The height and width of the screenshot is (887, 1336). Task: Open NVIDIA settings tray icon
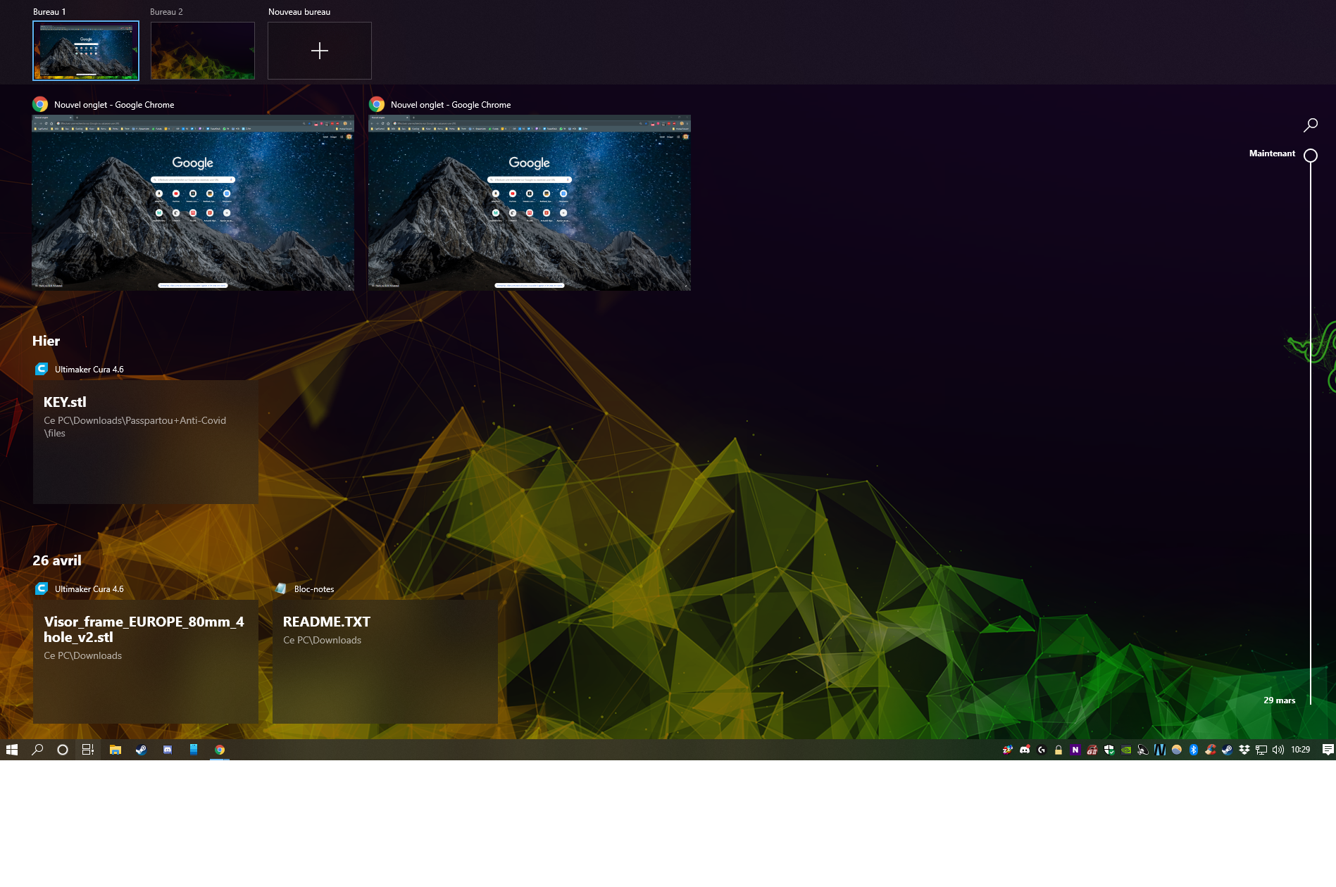[x=1126, y=750]
